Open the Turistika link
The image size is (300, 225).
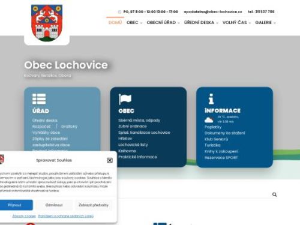tap(212, 145)
